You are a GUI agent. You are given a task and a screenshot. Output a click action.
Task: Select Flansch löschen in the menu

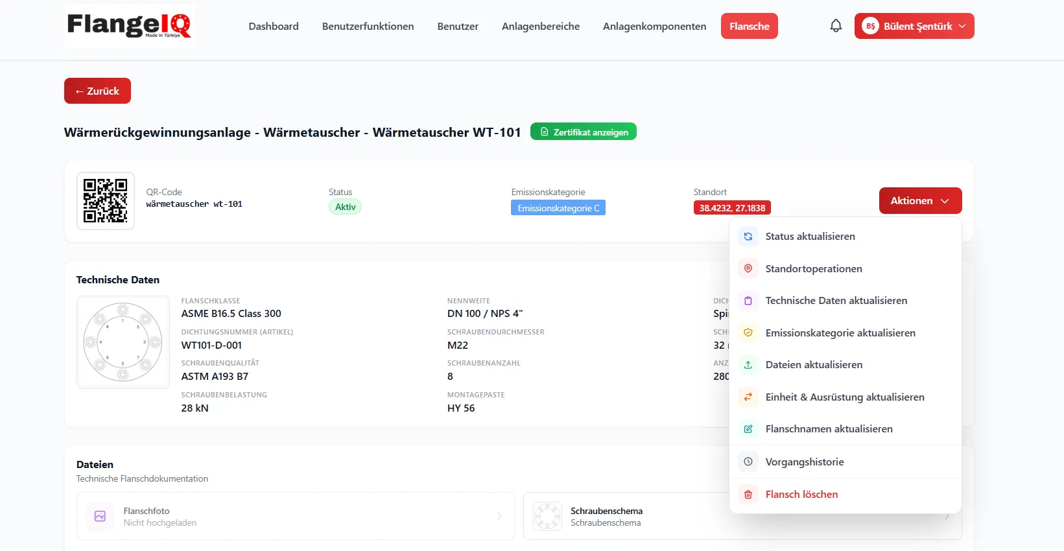[x=845, y=495]
